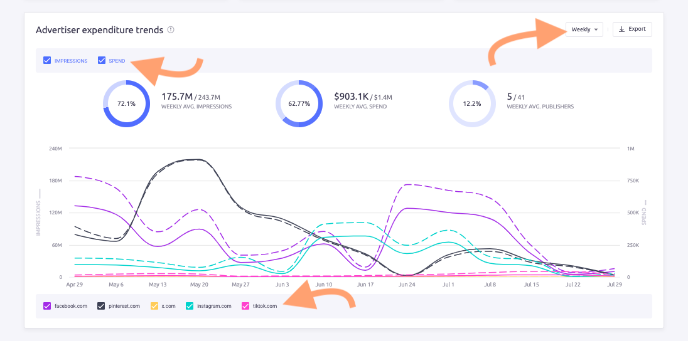This screenshot has height=341, width=688.
Task: Disable the instagram.com series checkbox
Action: coord(191,306)
